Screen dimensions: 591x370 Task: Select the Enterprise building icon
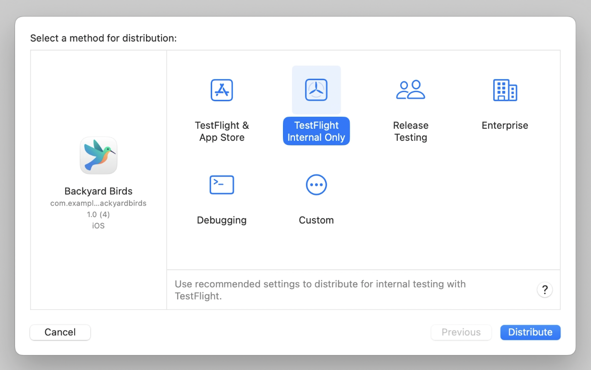[x=505, y=90]
